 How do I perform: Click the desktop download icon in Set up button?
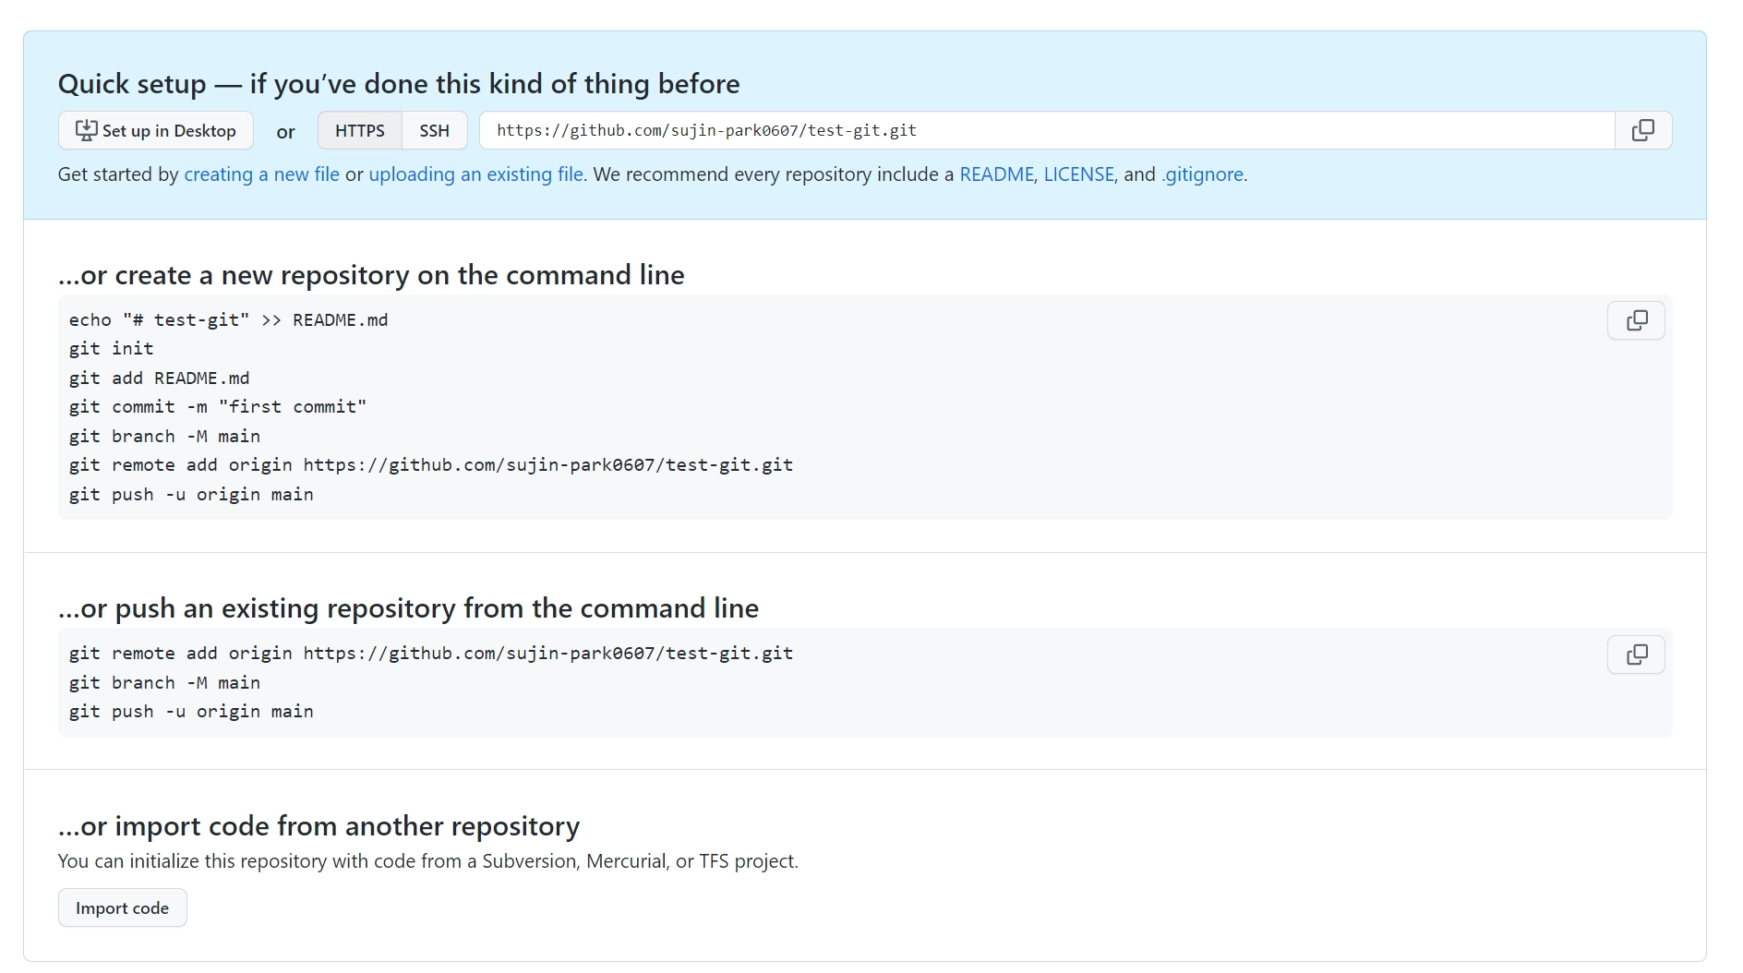pyautogui.click(x=86, y=130)
